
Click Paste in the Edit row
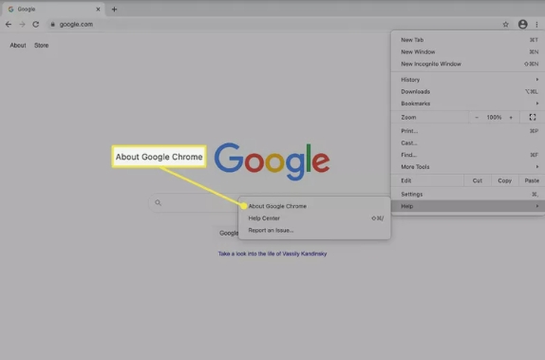pyautogui.click(x=532, y=180)
